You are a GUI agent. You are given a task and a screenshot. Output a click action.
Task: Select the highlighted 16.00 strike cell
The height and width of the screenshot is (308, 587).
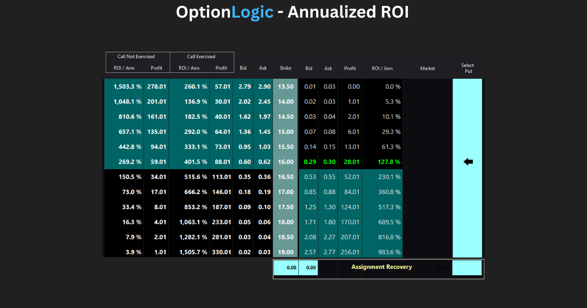point(286,162)
